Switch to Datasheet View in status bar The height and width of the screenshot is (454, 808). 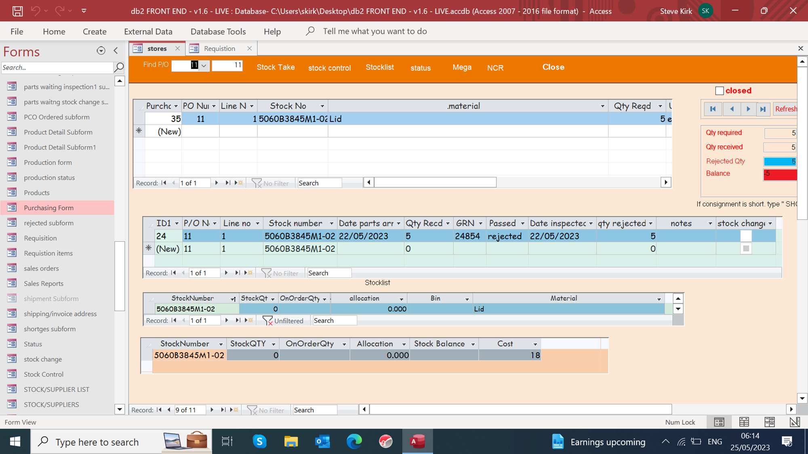pyautogui.click(x=744, y=422)
